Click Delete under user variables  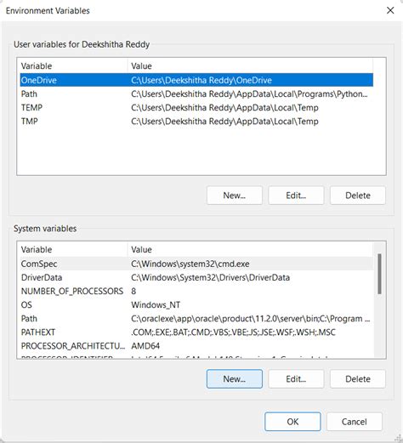click(x=358, y=196)
